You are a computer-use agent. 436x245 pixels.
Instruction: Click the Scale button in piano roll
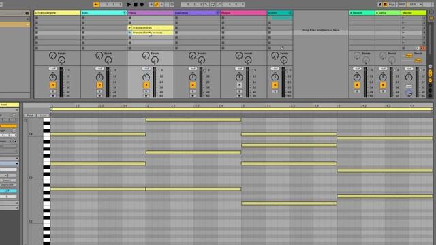coord(42,116)
